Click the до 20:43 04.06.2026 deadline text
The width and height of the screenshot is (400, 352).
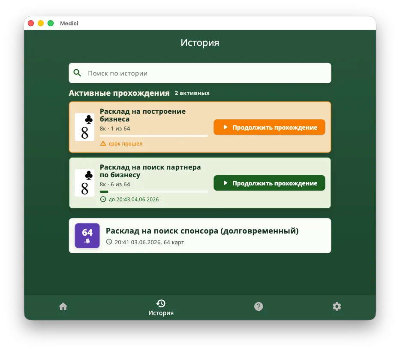pyautogui.click(x=134, y=200)
